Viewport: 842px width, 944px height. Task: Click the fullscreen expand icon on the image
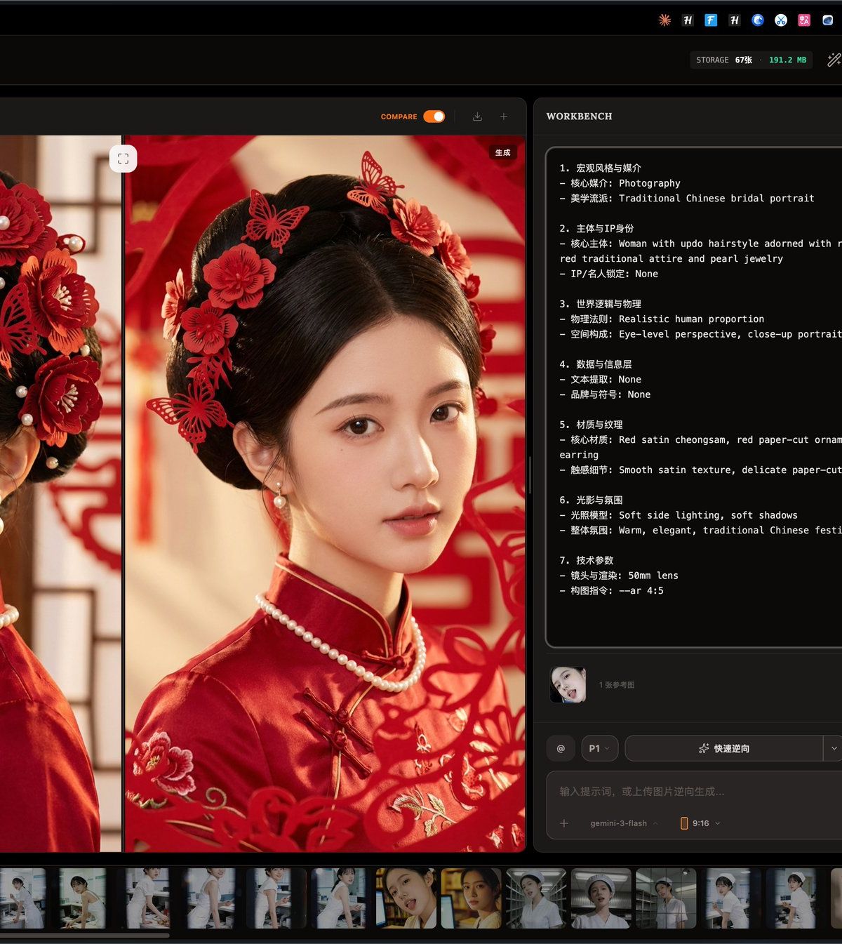[123, 159]
